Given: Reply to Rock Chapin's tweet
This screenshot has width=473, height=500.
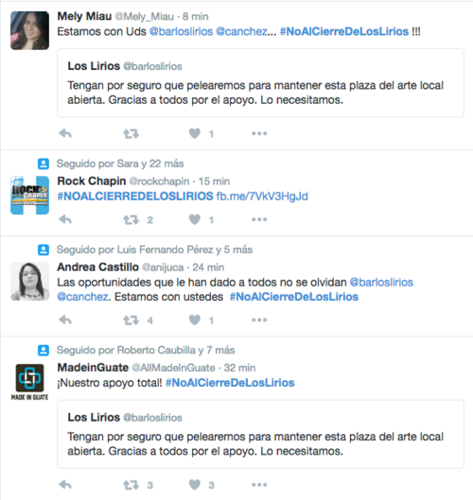Looking at the screenshot, I should [65, 219].
